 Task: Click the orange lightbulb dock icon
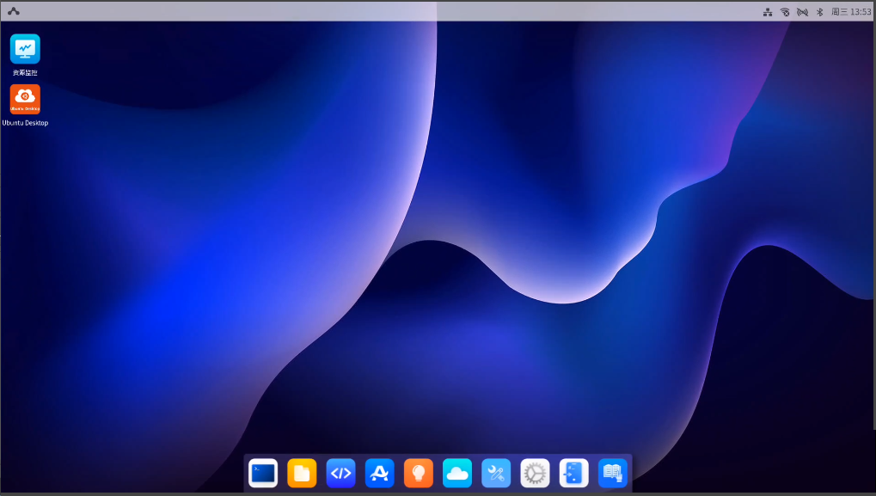(419, 473)
